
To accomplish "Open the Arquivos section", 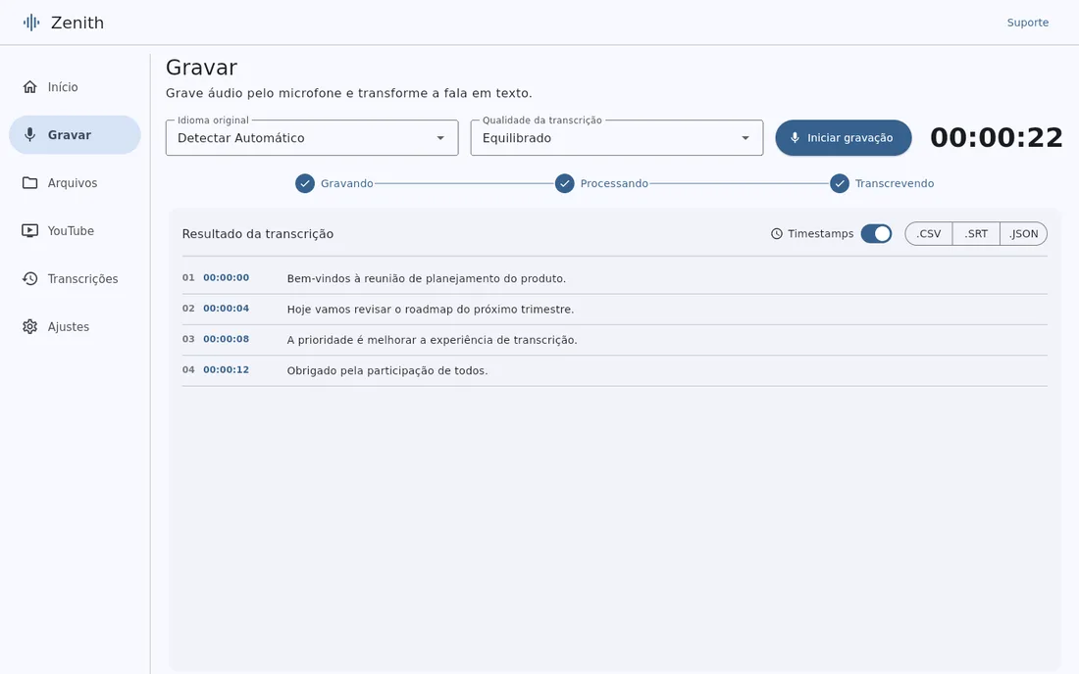I will (x=75, y=183).
